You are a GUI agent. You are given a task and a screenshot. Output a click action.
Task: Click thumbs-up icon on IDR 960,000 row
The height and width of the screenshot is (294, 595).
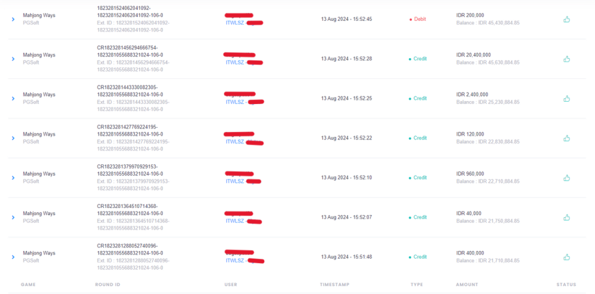tap(567, 178)
